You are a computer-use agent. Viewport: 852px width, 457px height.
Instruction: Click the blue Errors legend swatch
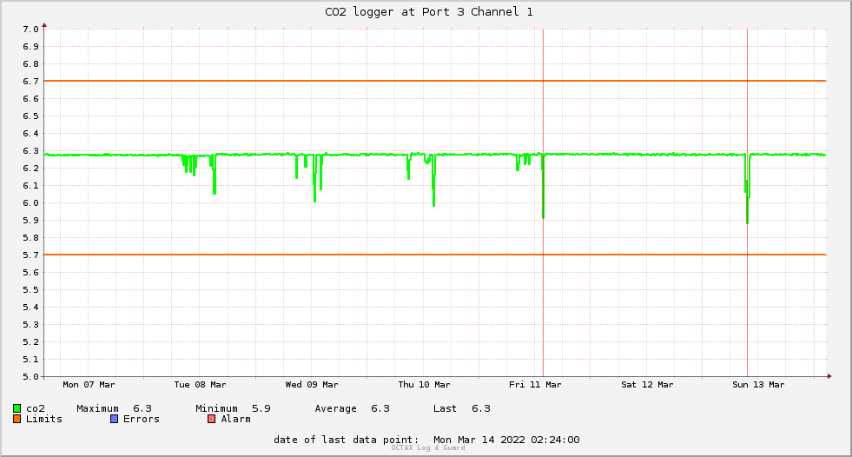coord(114,419)
